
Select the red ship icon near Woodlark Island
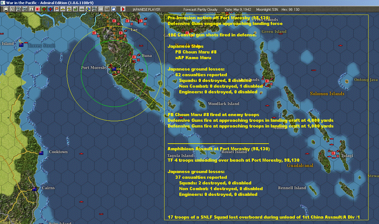(267, 106)
